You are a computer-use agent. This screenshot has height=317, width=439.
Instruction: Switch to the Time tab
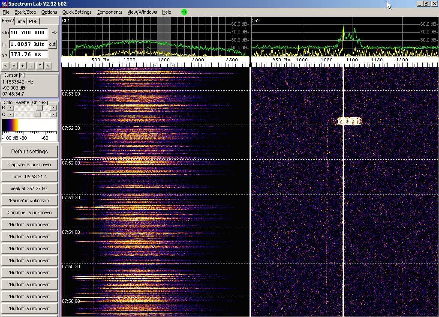pyautogui.click(x=21, y=21)
